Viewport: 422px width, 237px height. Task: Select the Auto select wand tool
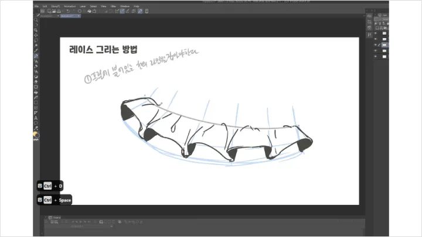36,46
